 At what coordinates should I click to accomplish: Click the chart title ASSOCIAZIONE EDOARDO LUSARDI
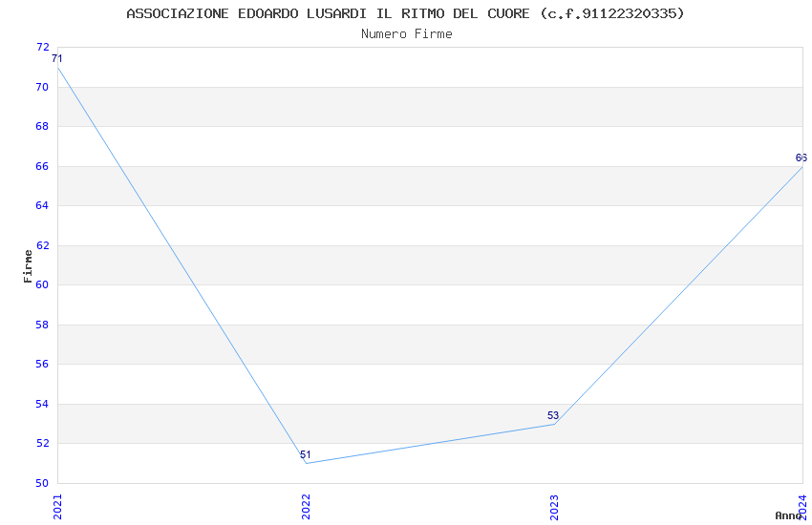405,13
